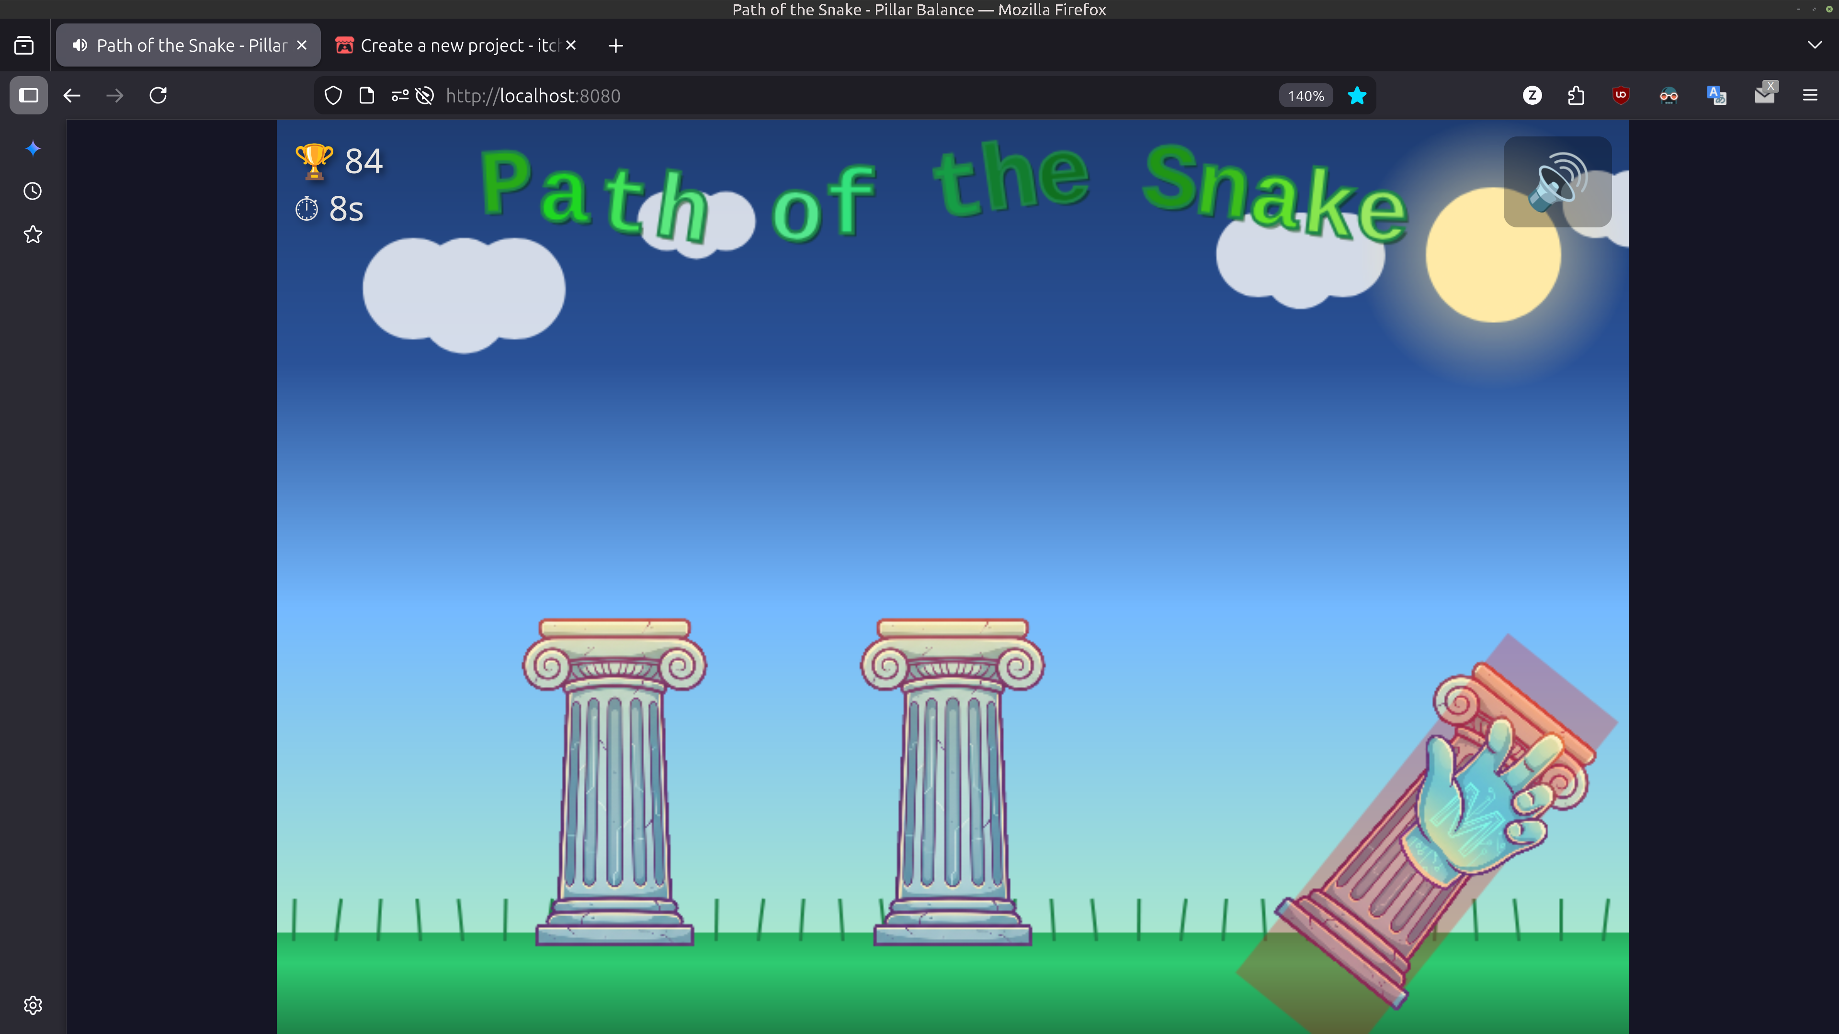1839x1034 pixels.
Task: Select Path of the Snake tab
Action: (x=187, y=45)
